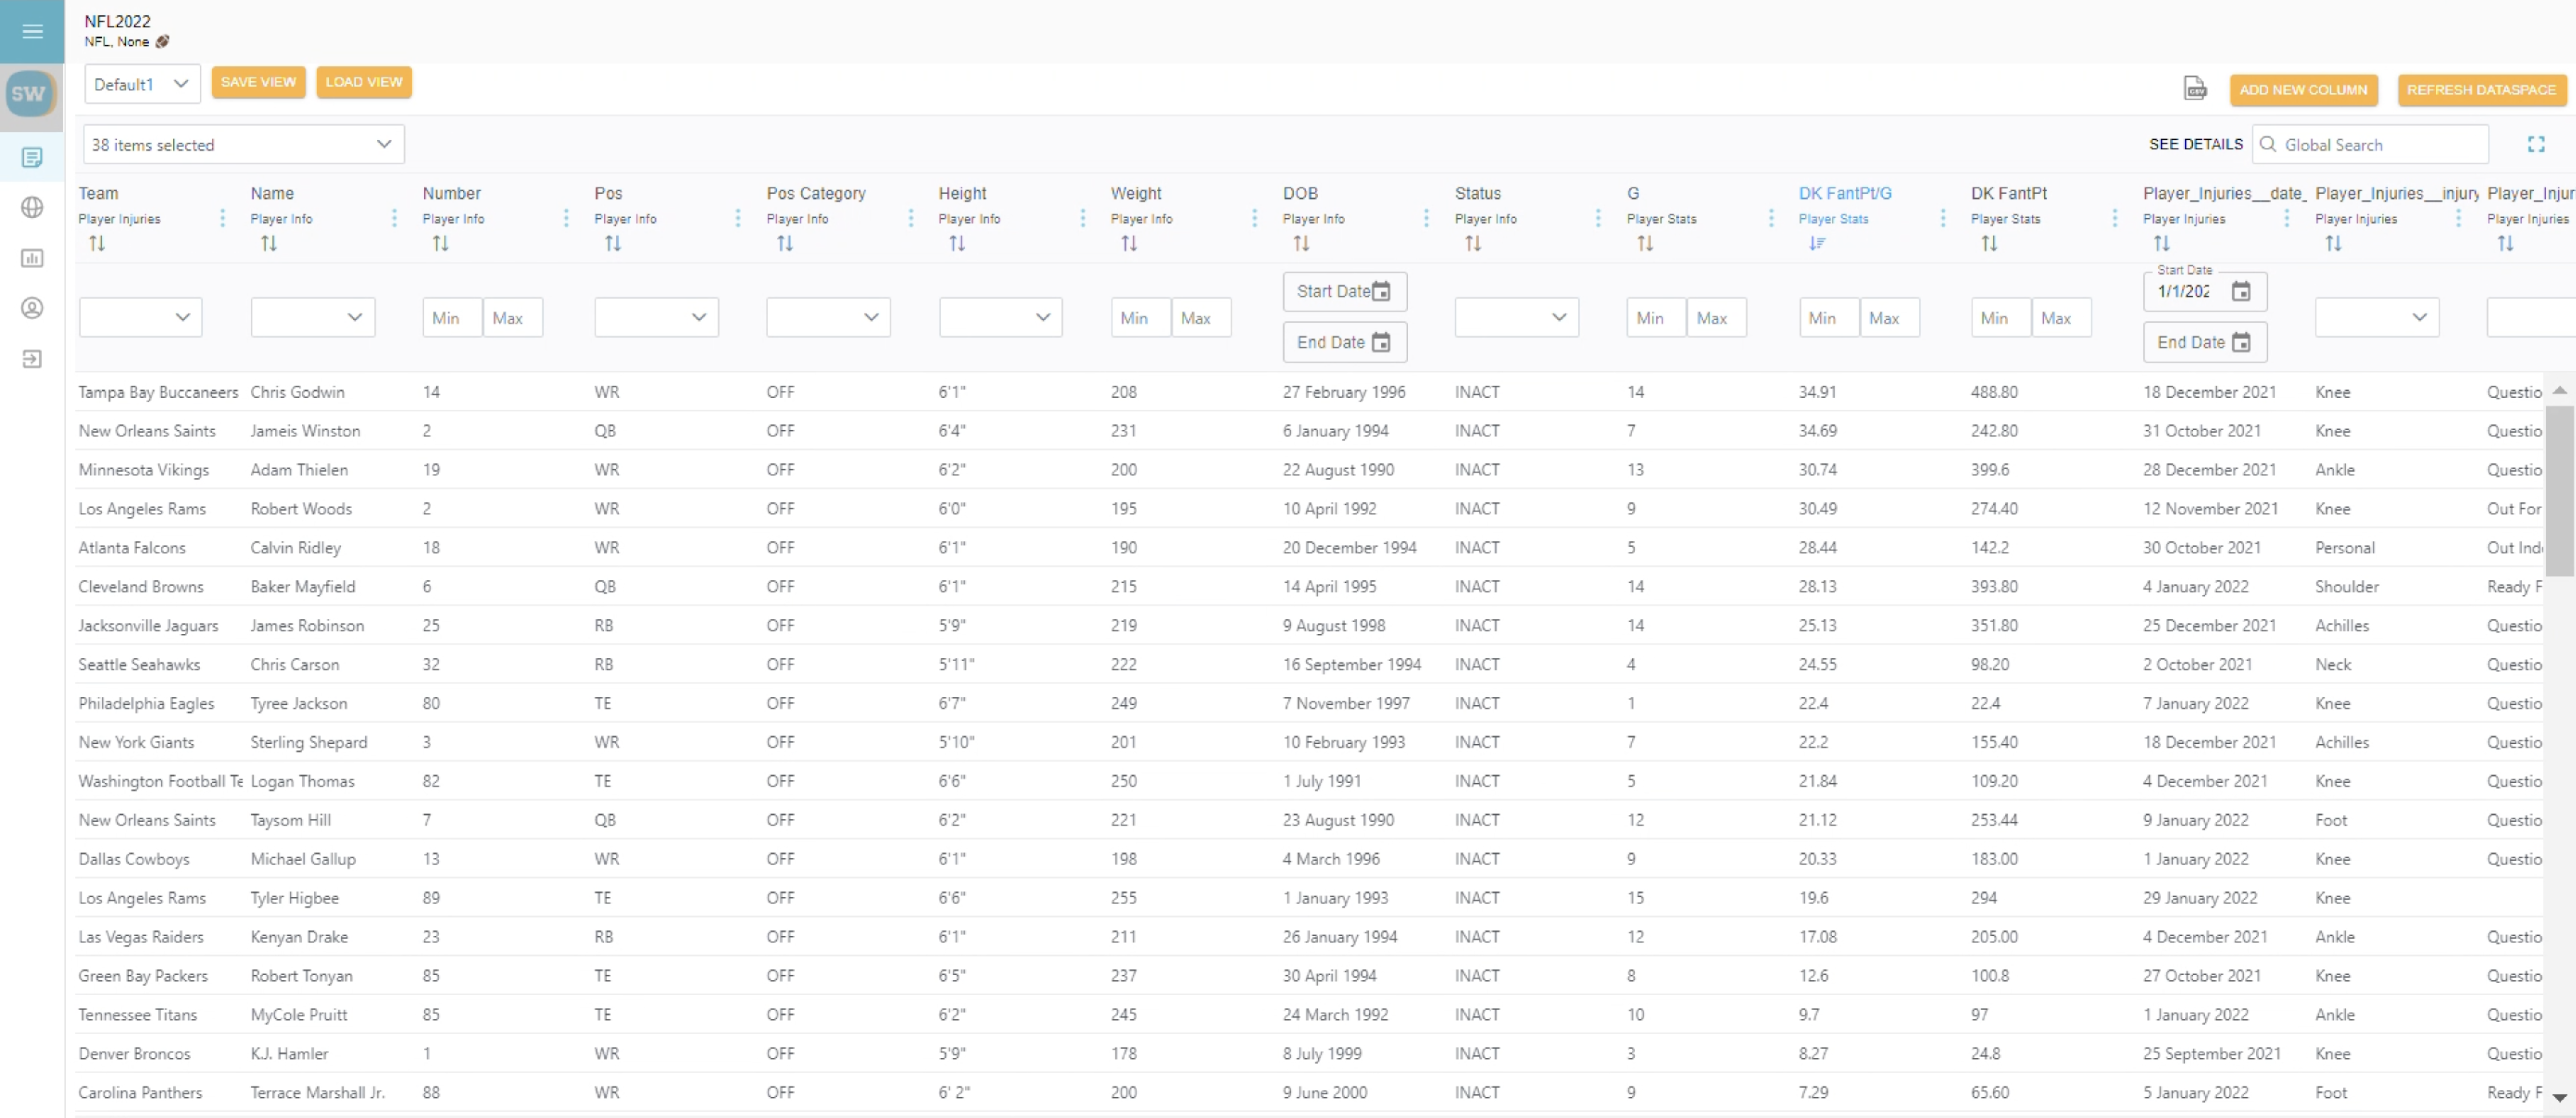Open Team filter dropdown
This screenshot has height=1118, width=2576.
141,317
